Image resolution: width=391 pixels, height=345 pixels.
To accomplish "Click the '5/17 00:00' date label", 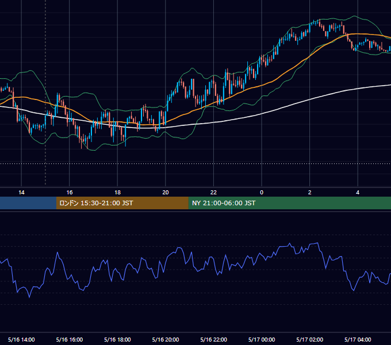I will tap(262, 339).
